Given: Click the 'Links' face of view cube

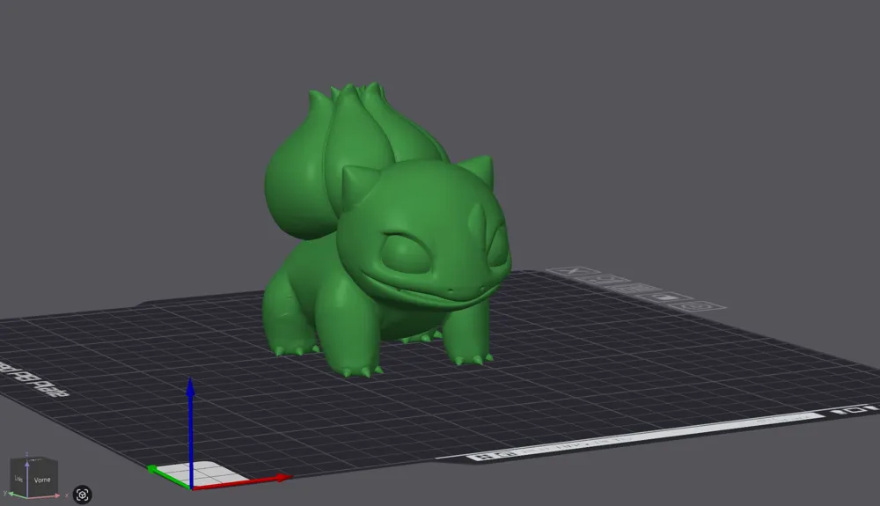Looking at the screenshot, I should coord(18,479).
